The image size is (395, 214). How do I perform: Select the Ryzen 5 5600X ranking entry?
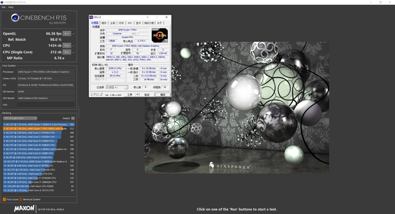pos(39,124)
